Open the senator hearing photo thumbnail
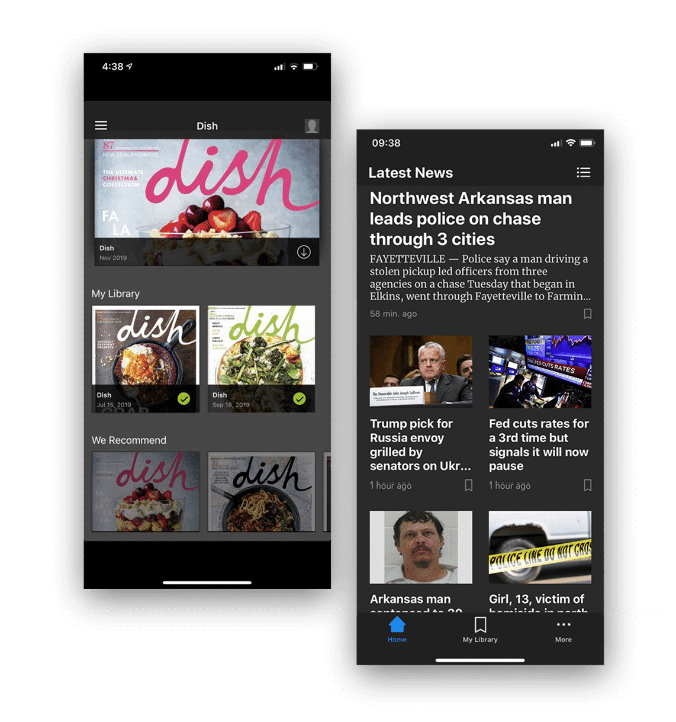Viewport: 676px width, 722px height. coord(421,372)
